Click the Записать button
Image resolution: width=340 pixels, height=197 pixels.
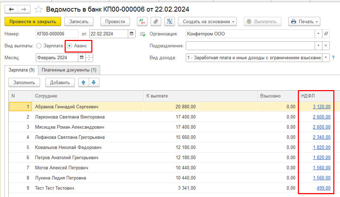pyautogui.click(x=79, y=21)
